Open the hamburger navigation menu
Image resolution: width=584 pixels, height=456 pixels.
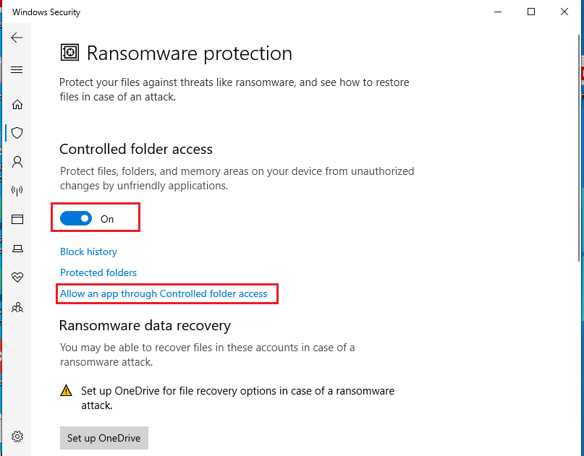click(x=17, y=69)
